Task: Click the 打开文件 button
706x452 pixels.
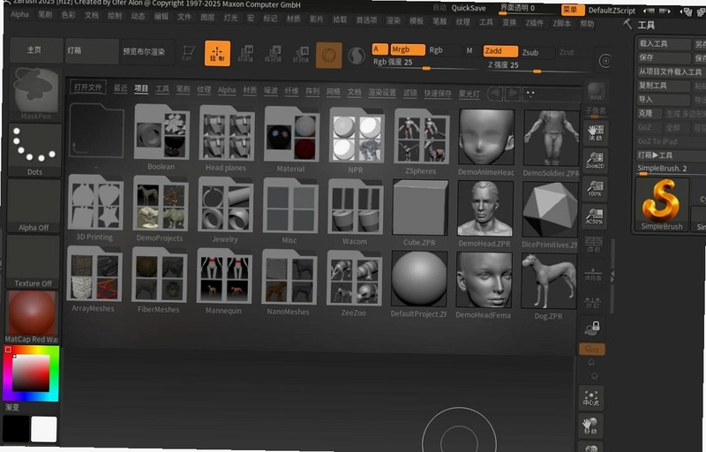Action: (x=88, y=87)
